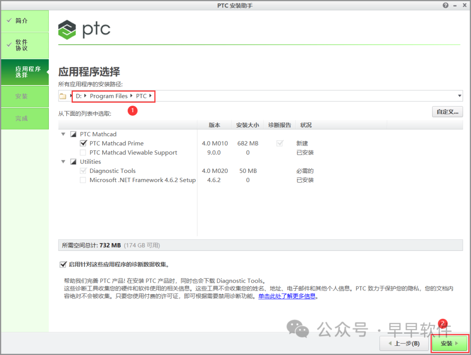Viewport: 471px width, 355px height.
Task: Click the Utilities group label
Action: [90, 162]
